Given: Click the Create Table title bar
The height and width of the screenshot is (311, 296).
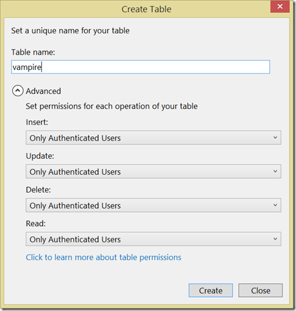Looking at the screenshot, I should pos(146,9).
